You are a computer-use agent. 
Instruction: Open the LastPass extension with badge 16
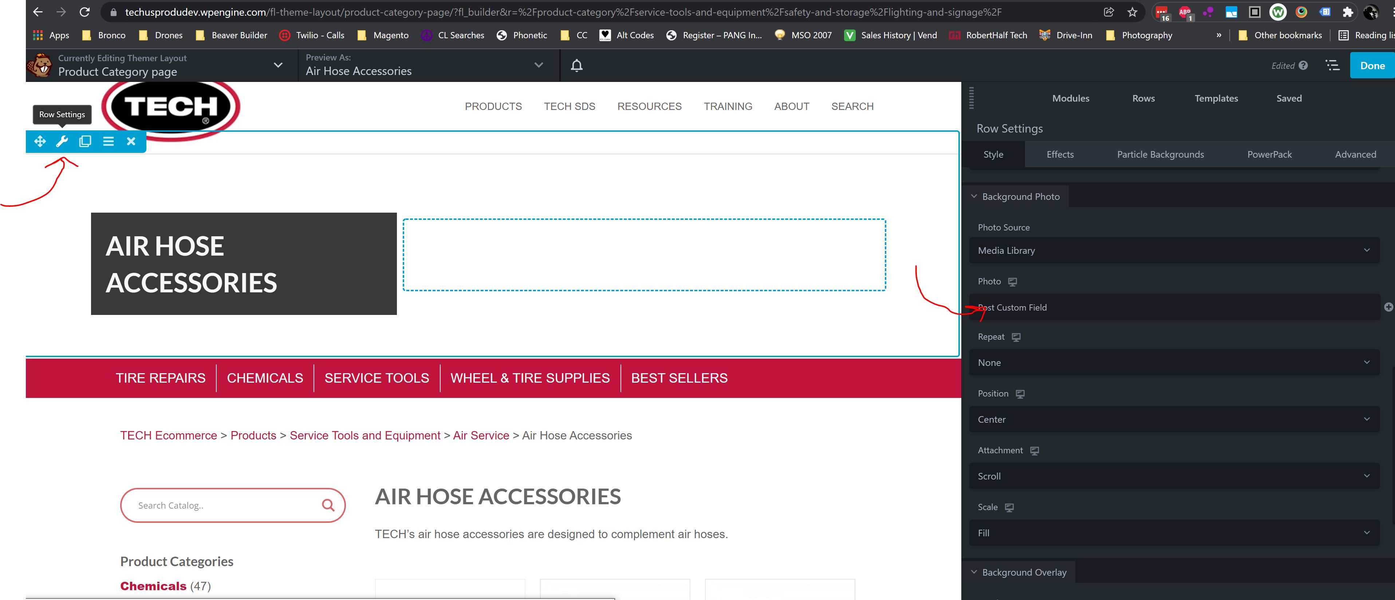coord(1162,12)
